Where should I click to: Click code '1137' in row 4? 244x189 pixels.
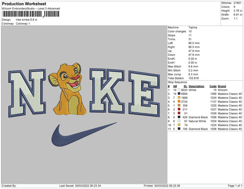[213, 101]
